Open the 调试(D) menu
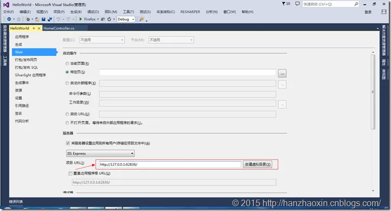The width and height of the screenshot is (391, 211). (x=93, y=12)
